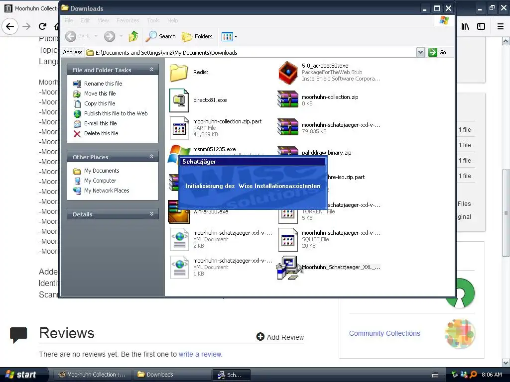Click Publish this file to the Web
The image size is (510, 382).
pyautogui.click(x=116, y=113)
